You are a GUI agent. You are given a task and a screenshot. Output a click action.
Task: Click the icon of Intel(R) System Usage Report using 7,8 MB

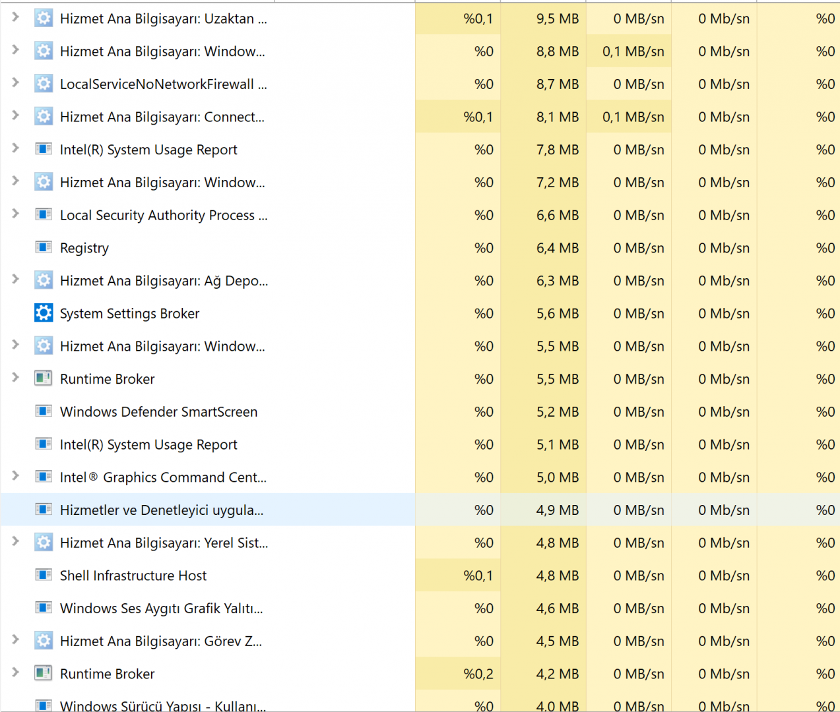click(44, 149)
